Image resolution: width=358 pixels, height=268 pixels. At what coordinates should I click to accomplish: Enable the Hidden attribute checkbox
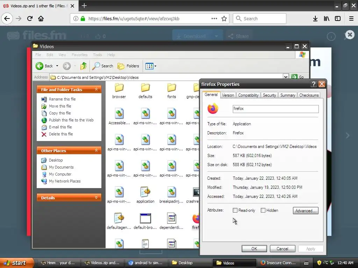(x=263, y=210)
